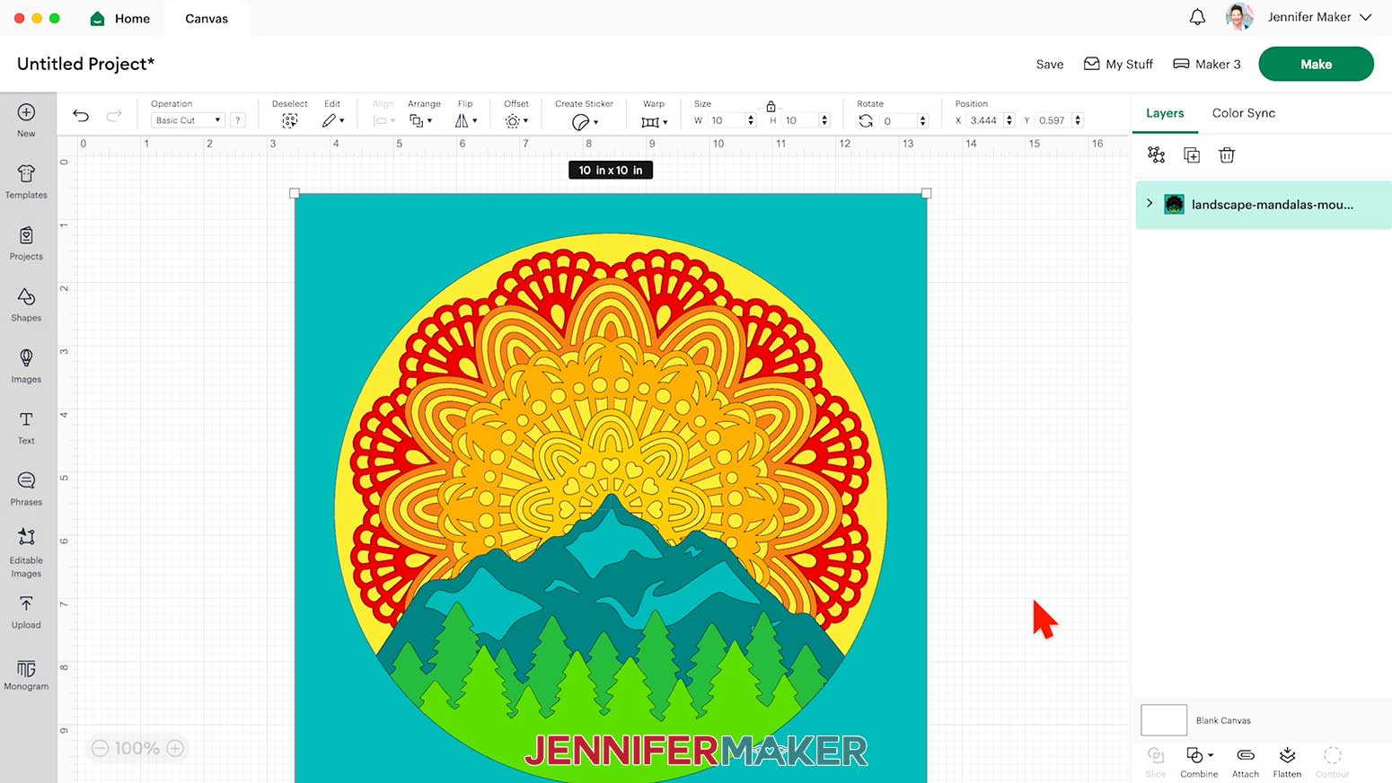Open the Combine dropdown
The width and height of the screenshot is (1392, 783).
[x=1199, y=761]
